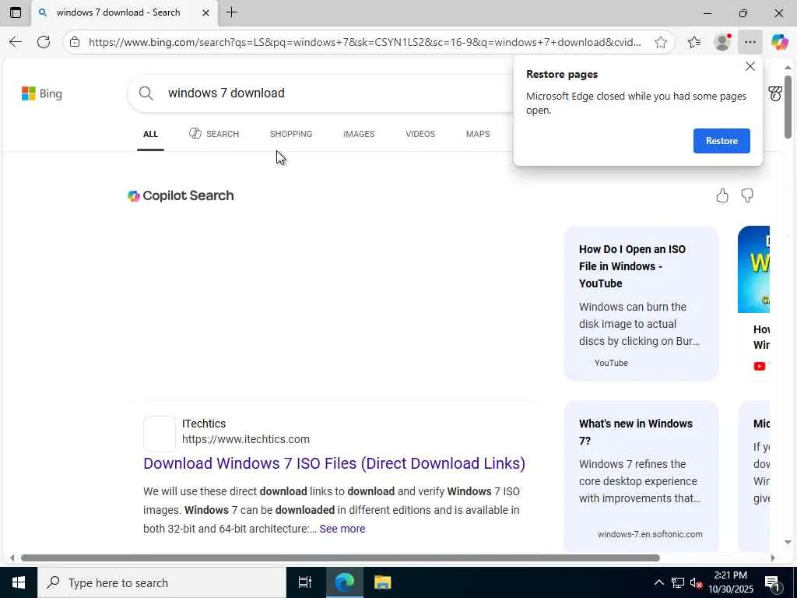
Task: Open the Bing Rewards icon
Action: pyautogui.click(x=775, y=93)
